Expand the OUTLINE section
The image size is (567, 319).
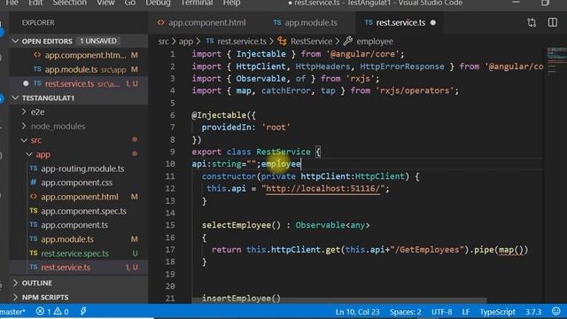(x=16, y=283)
